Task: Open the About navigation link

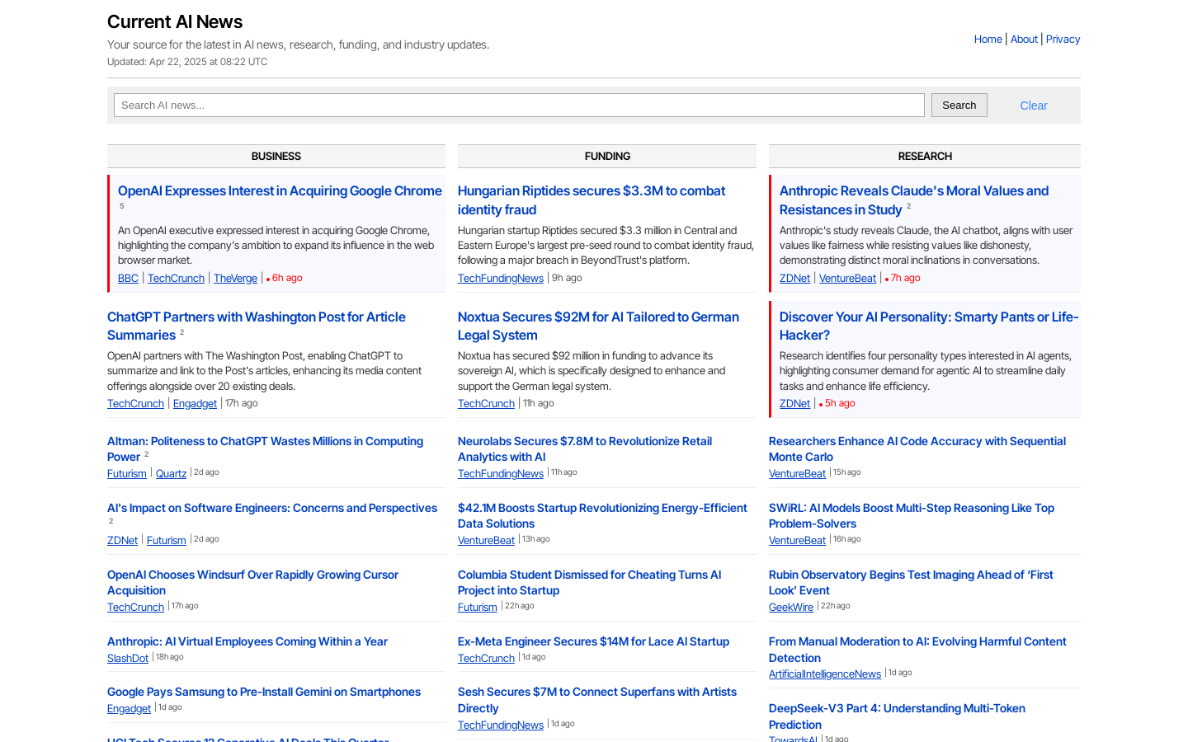Action: (1024, 39)
